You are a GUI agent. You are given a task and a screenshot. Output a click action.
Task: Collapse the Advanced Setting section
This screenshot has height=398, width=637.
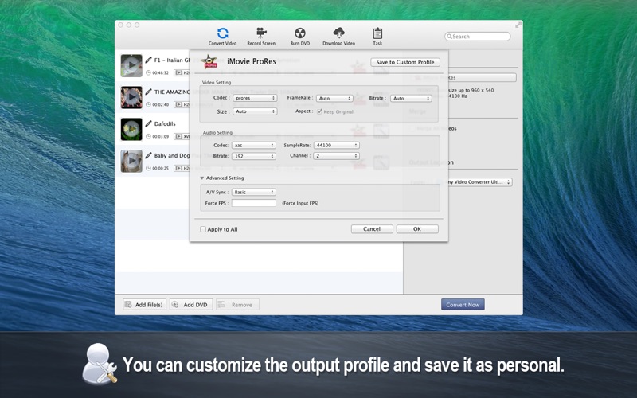(x=202, y=178)
